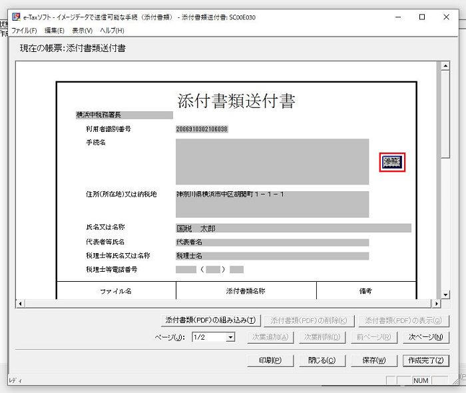Viewport: 466px width, 393px height.
Task: Click the 作成完了(Z) button
Action: click(x=426, y=360)
